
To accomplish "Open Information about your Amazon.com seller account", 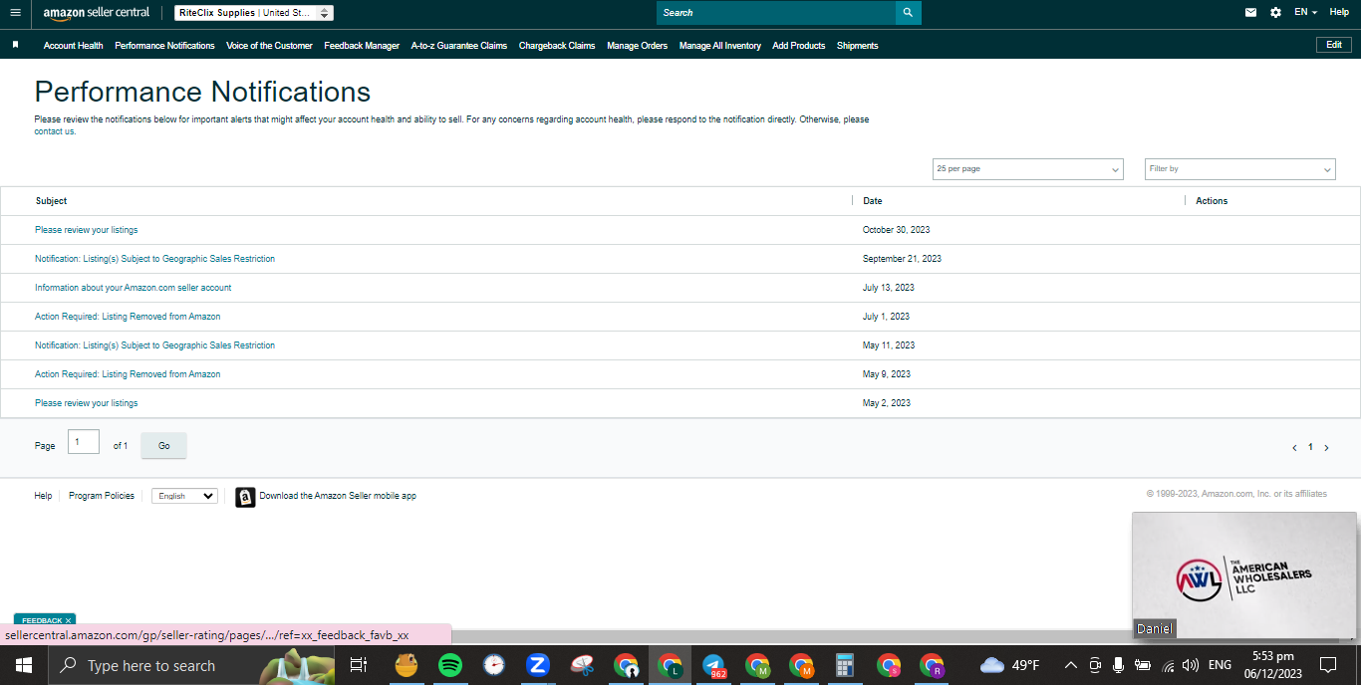I will click(x=134, y=288).
